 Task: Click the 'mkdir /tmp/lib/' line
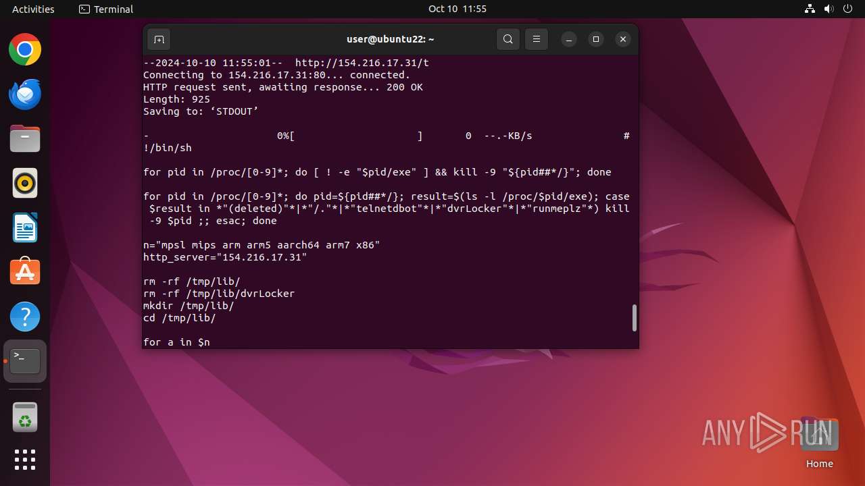(x=189, y=306)
